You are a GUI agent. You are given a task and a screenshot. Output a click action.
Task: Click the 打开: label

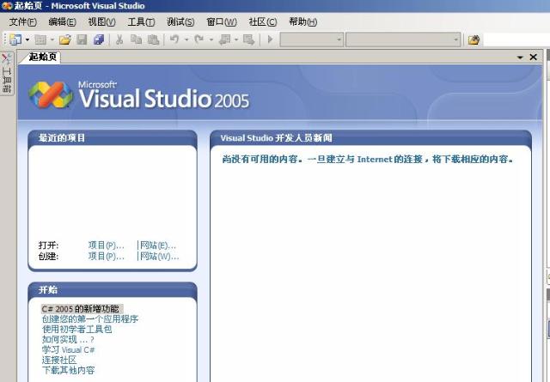point(48,246)
